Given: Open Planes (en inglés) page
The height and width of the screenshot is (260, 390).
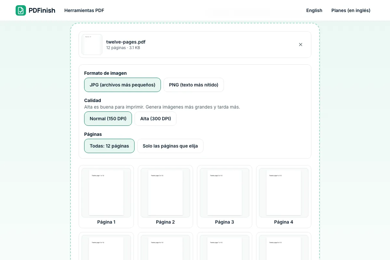Looking at the screenshot, I should [x=351, y=10].
